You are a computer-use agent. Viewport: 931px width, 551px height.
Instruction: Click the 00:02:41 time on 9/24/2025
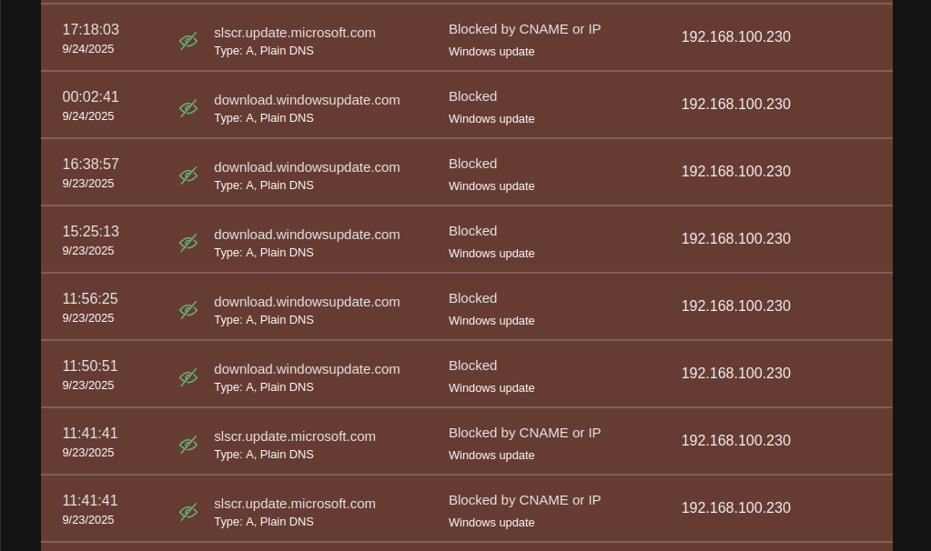90,97
